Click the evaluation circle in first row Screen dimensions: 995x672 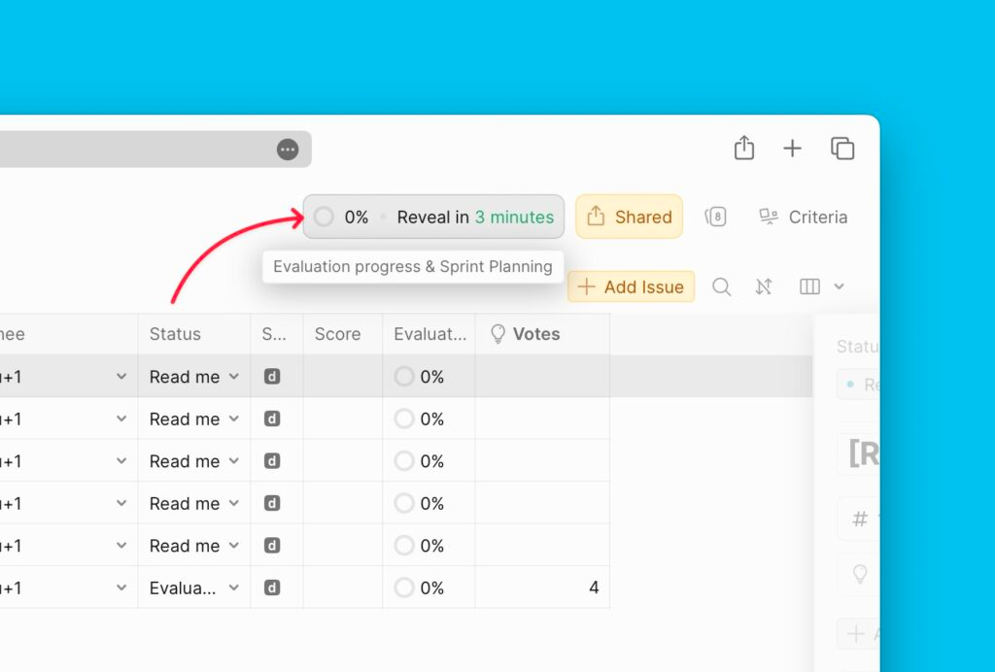point(404,377)
